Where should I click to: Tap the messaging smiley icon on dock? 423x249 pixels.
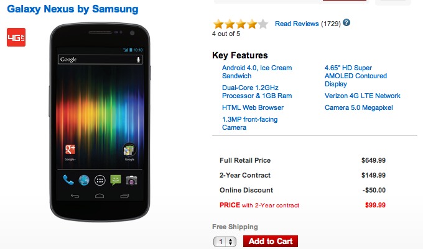pos(115,180)
